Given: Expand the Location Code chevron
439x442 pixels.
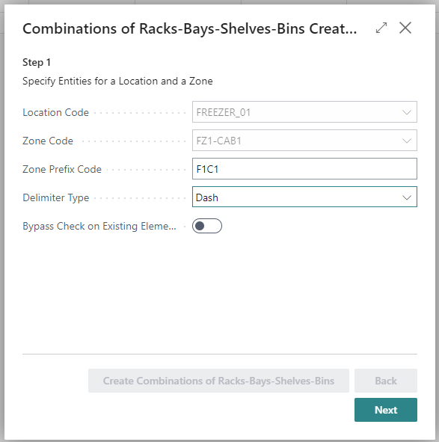Looking at the screenshot, I should (406, 112).
